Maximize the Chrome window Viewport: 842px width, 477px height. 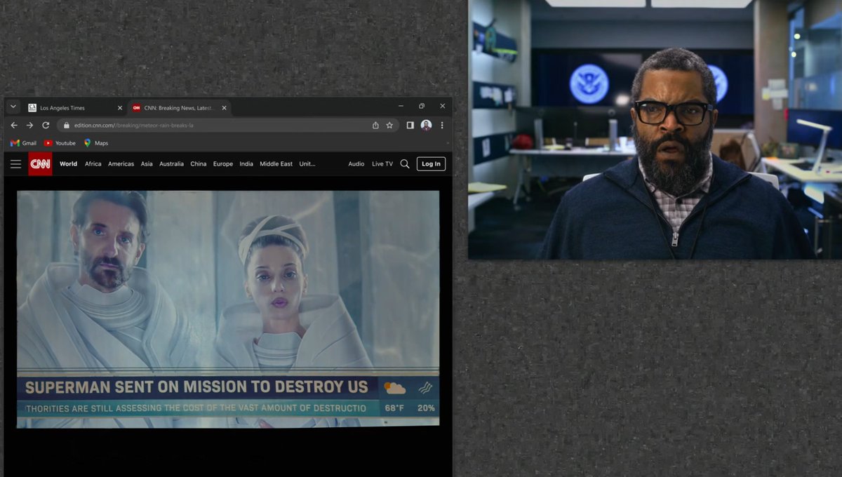[422, 107]
